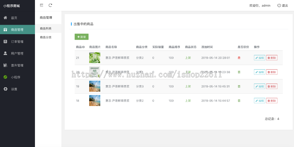294x147 pixels.
Task: Edit product with ID 18
Action: pos(259,101)
